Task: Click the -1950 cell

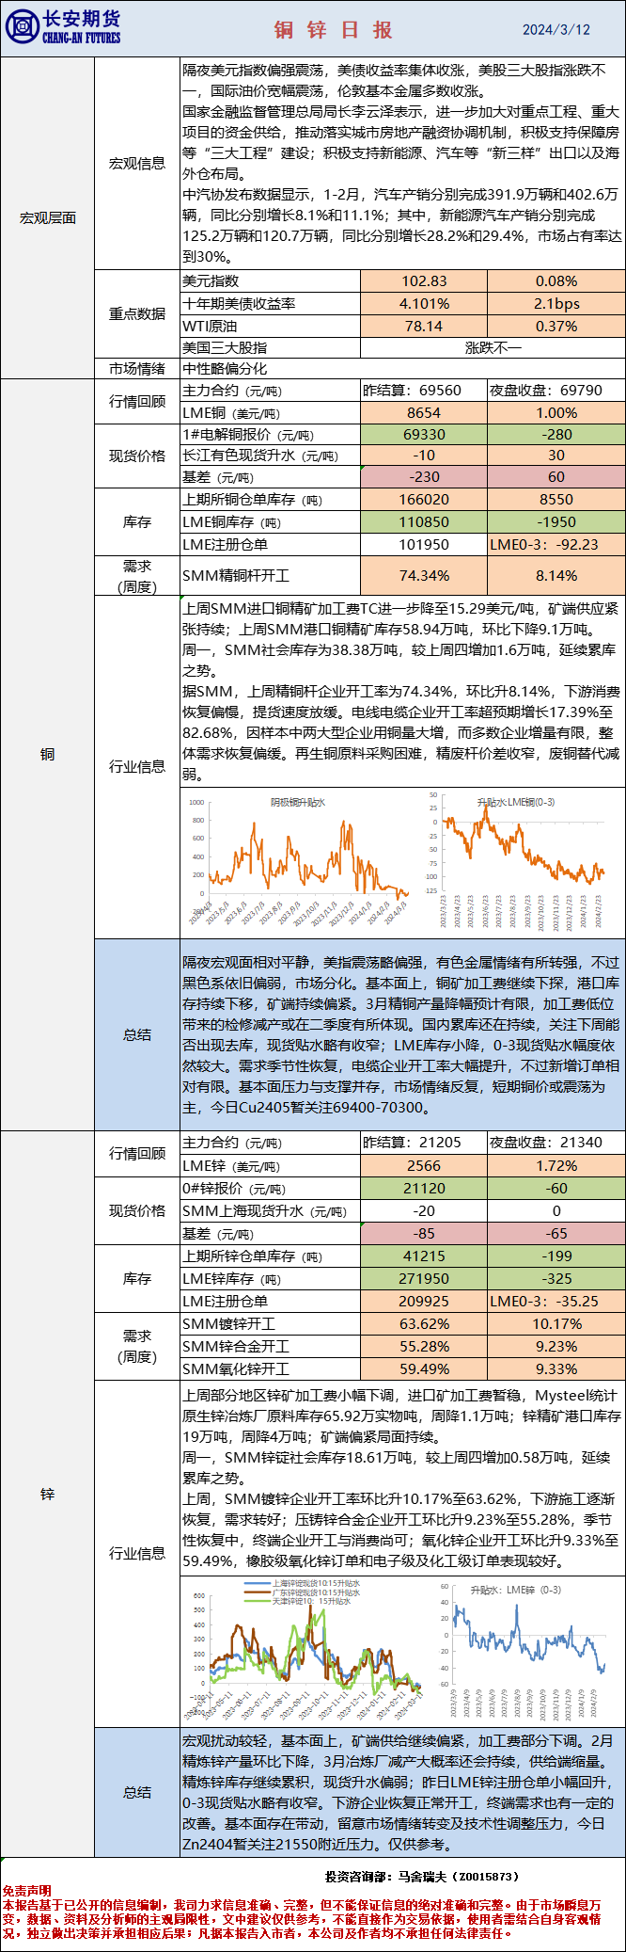Action: coord(556,521)
